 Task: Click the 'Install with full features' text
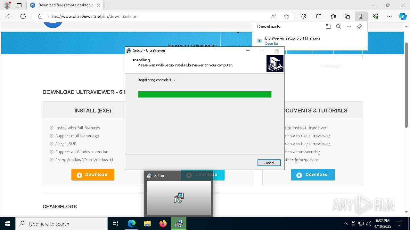(x=78, y=128)
